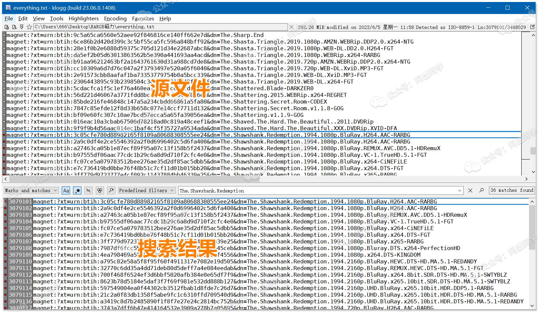Click the 36 matches found indicator
538x312 pixels.
click(x=512, y=190)
